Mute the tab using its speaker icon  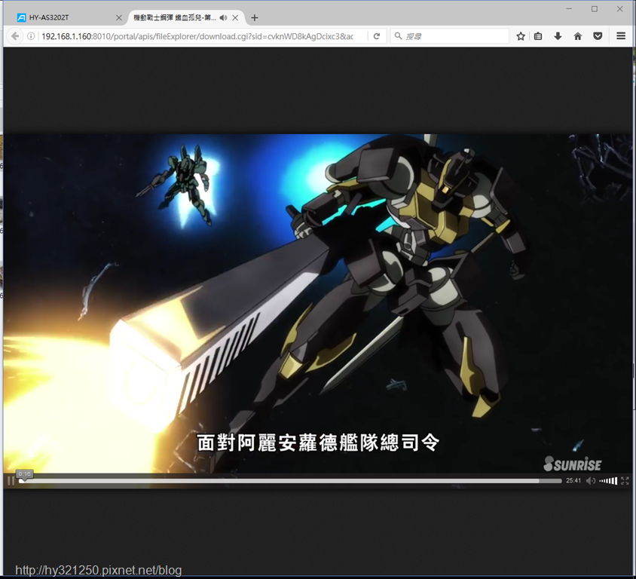223,17
